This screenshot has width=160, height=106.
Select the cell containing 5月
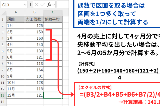tap(16, 51)
